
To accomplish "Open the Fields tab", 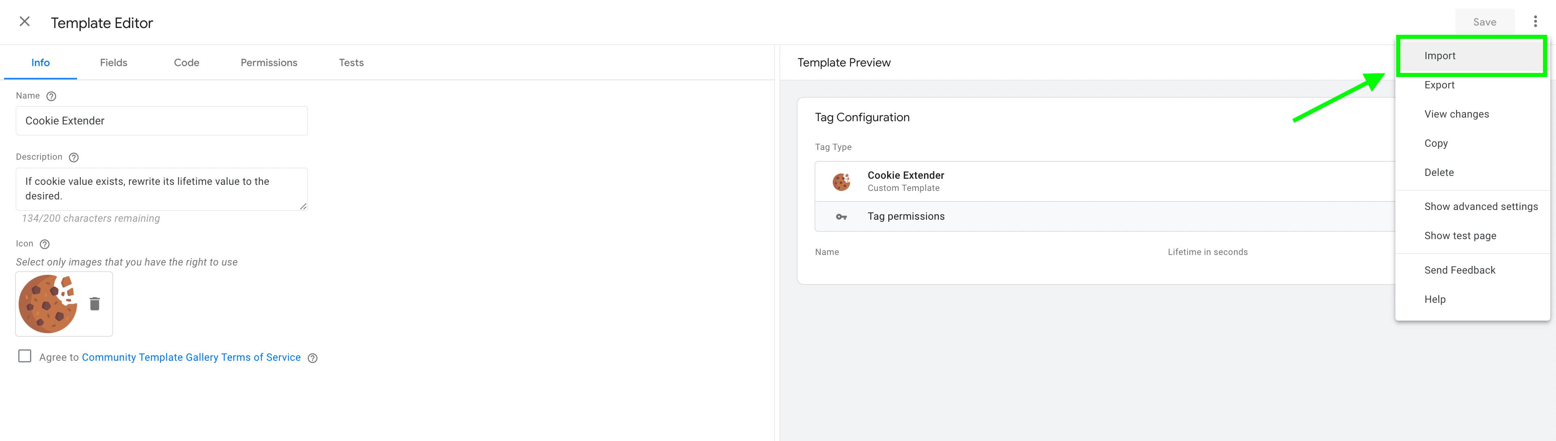I will (x=114, y=63).
